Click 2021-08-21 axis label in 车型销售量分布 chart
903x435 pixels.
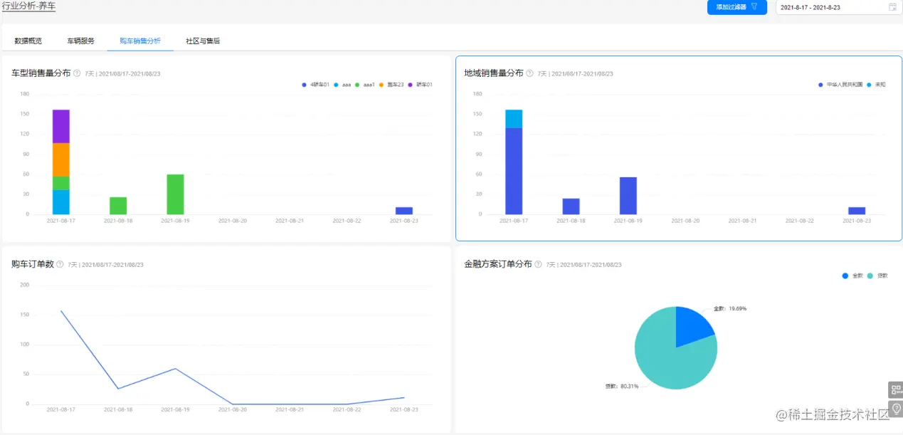click(x=290, y=221)
